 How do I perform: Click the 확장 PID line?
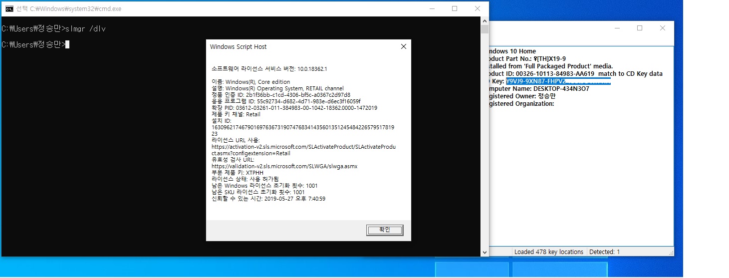pyautogui.click(x=294, y=107)
